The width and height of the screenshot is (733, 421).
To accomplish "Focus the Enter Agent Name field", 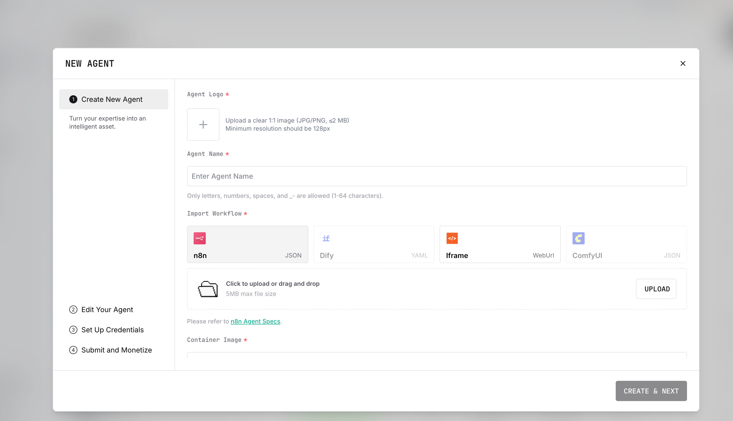I will point(437,176).
